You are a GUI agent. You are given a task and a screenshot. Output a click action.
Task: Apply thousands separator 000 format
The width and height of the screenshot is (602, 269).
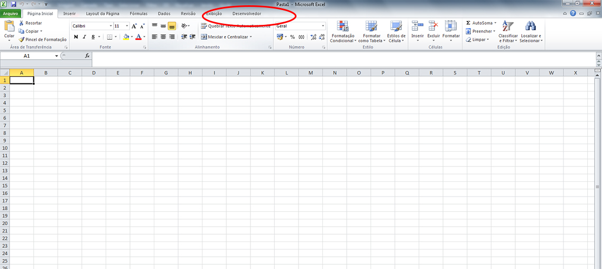click(301, 37)
